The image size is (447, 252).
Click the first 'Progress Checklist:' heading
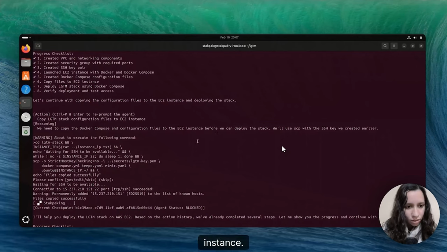pos(53,54)
